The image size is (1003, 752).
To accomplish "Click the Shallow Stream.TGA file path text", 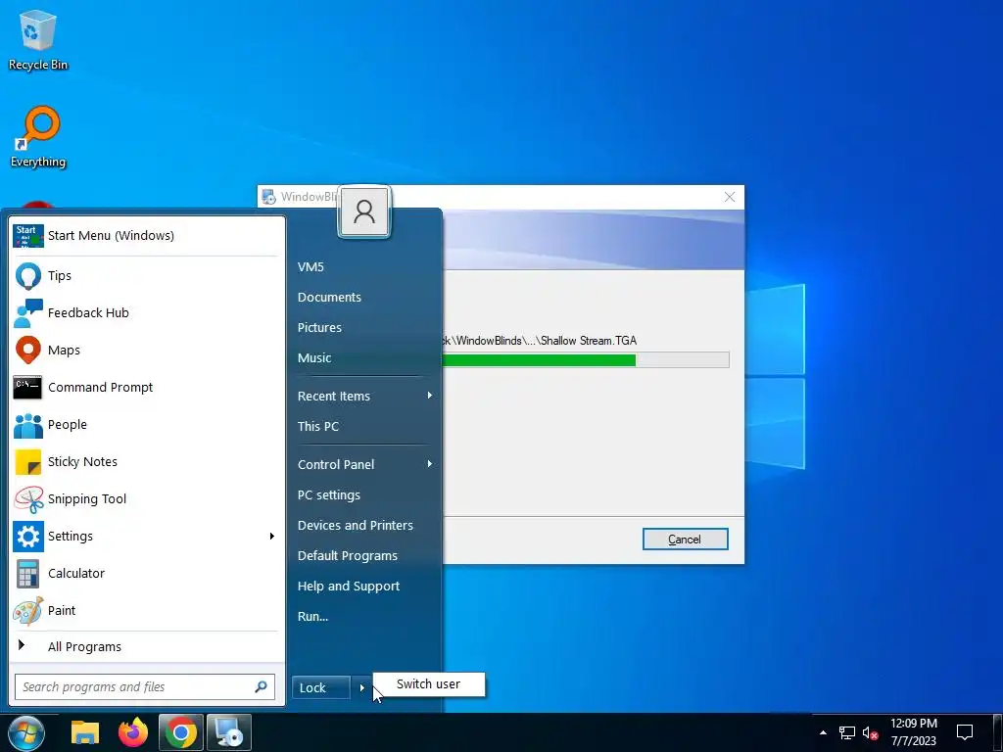I will tap(540, 341).
